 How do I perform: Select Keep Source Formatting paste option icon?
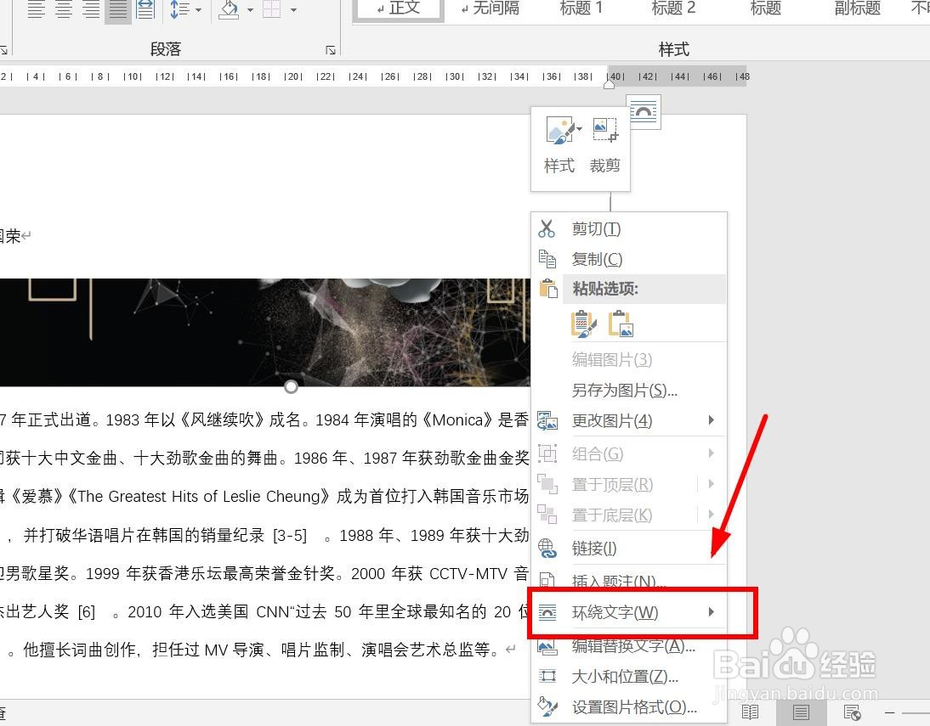coord(584,324)
